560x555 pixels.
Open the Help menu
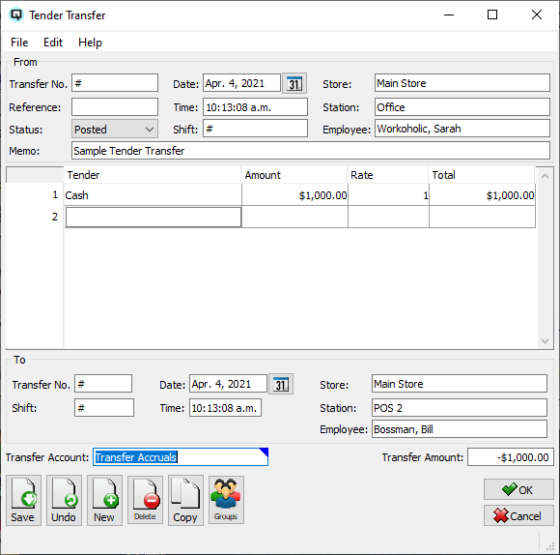tap(90, 43)
